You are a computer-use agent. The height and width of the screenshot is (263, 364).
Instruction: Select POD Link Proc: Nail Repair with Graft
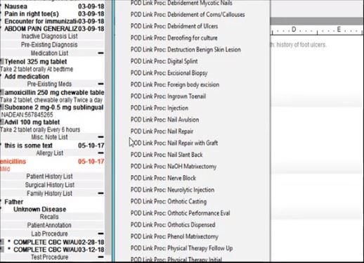(174, 143)
